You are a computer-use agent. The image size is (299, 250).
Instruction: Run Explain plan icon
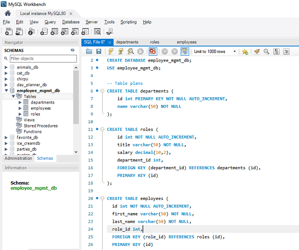pyautogui.click(x=130, y=51)
